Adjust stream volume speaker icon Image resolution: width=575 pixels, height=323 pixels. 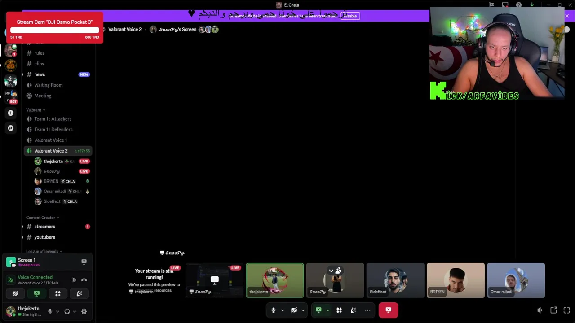(x=540, y=310)
